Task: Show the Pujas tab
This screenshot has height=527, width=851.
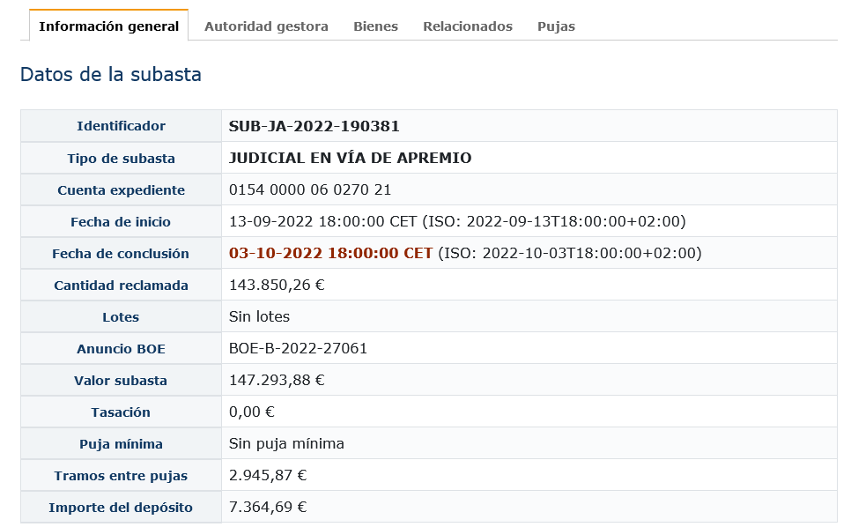Action: 556,26
